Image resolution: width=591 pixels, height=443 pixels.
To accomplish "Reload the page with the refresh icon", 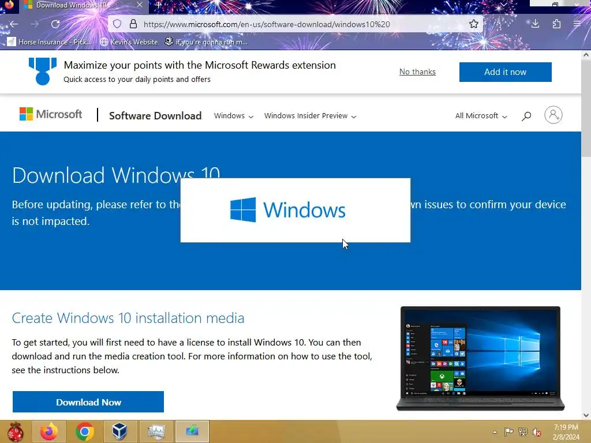I will click(55, 24).
